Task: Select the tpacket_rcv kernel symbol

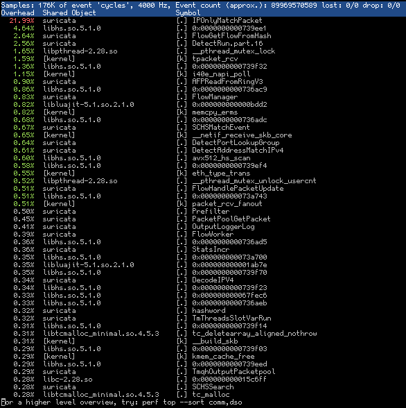Action: point(215,58)
